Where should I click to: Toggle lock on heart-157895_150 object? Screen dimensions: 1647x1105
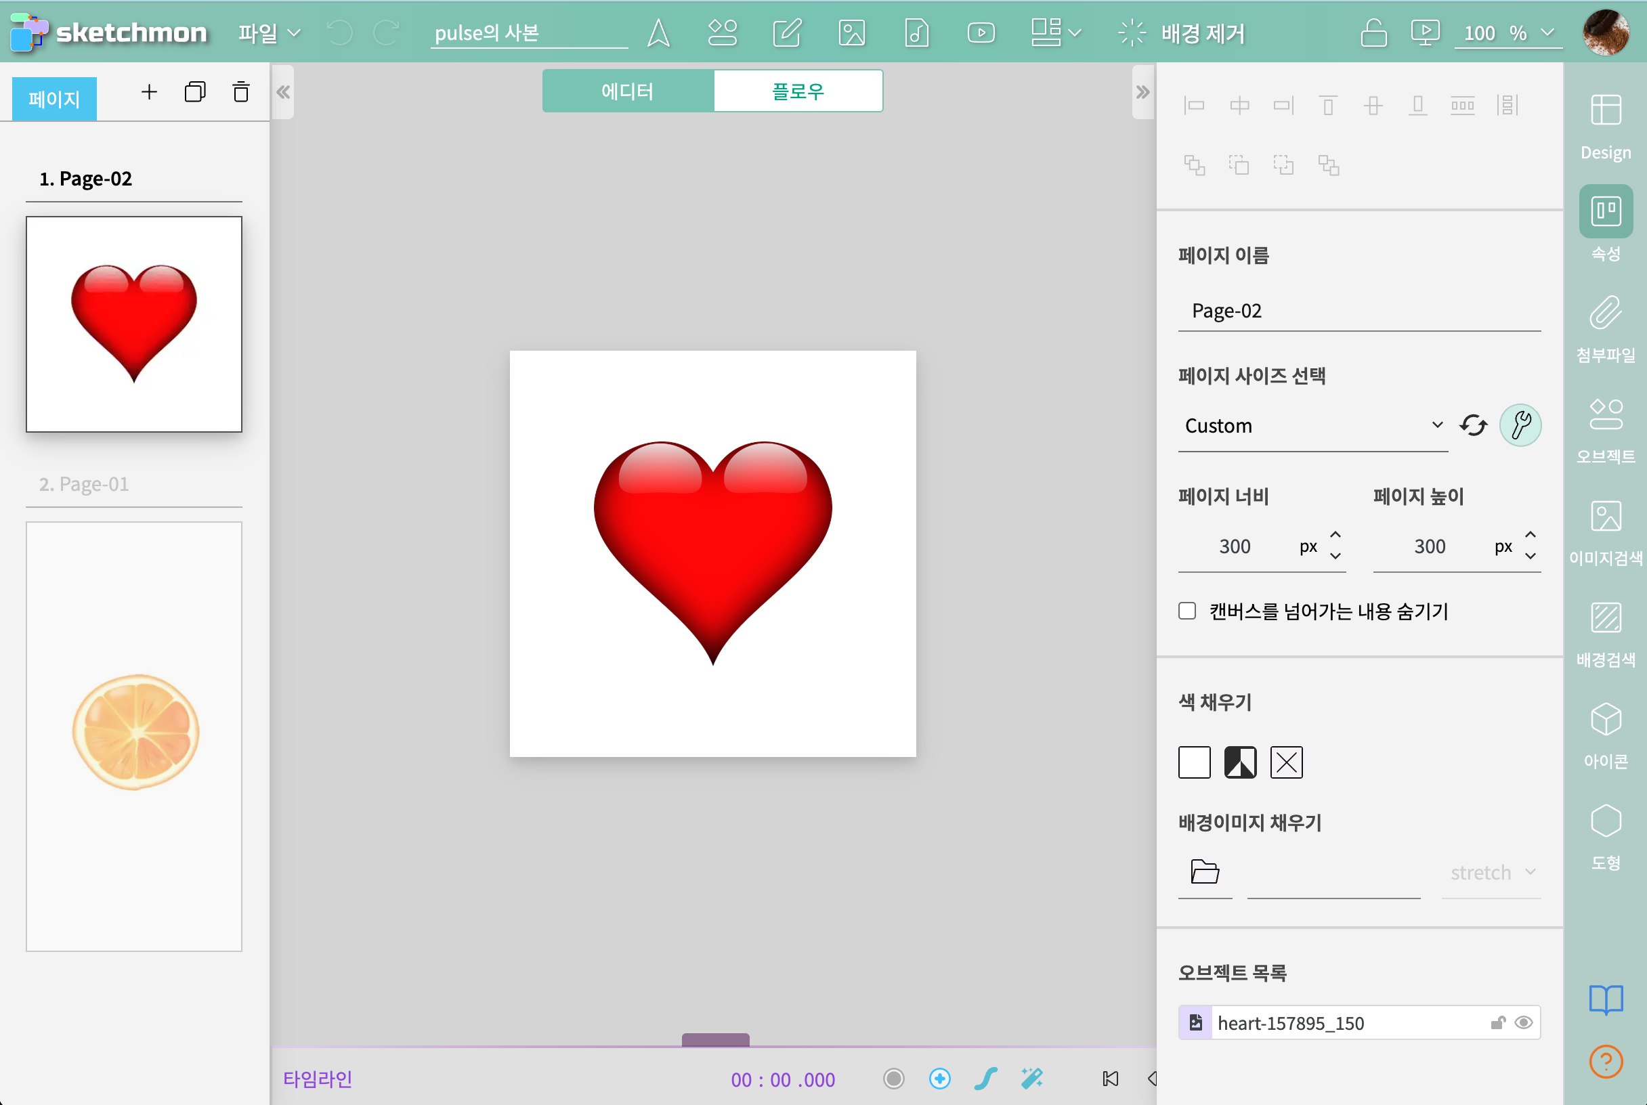click(1497, 1022)
